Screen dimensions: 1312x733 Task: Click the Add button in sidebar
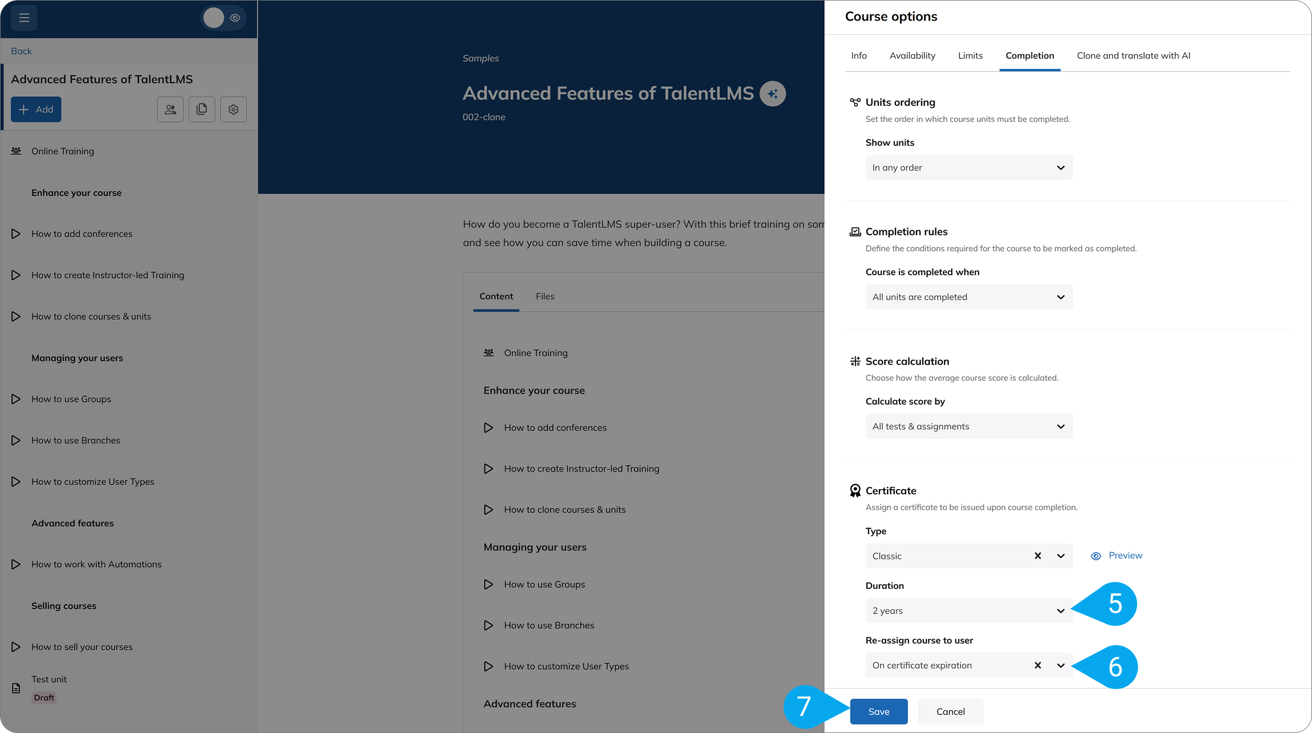point(36,109)
